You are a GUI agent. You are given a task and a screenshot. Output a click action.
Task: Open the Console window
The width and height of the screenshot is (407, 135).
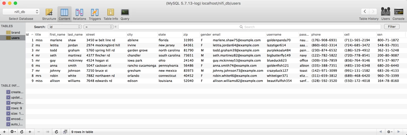click(x=398, y=14)
